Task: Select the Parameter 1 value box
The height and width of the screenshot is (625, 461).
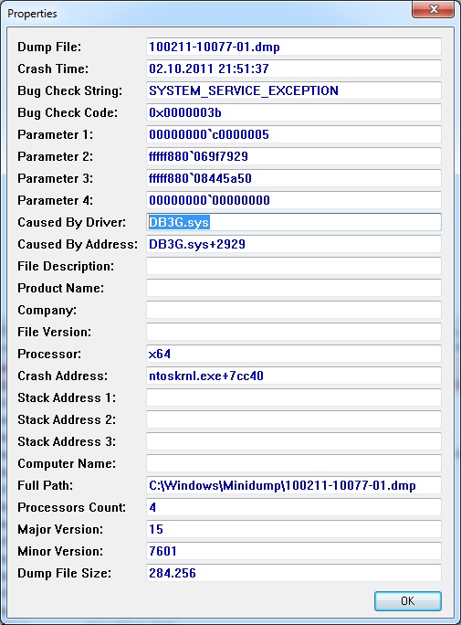Action: coord(294,134)
